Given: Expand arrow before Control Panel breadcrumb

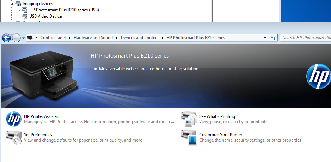Looking at the screenshot, I should point(36,38).
